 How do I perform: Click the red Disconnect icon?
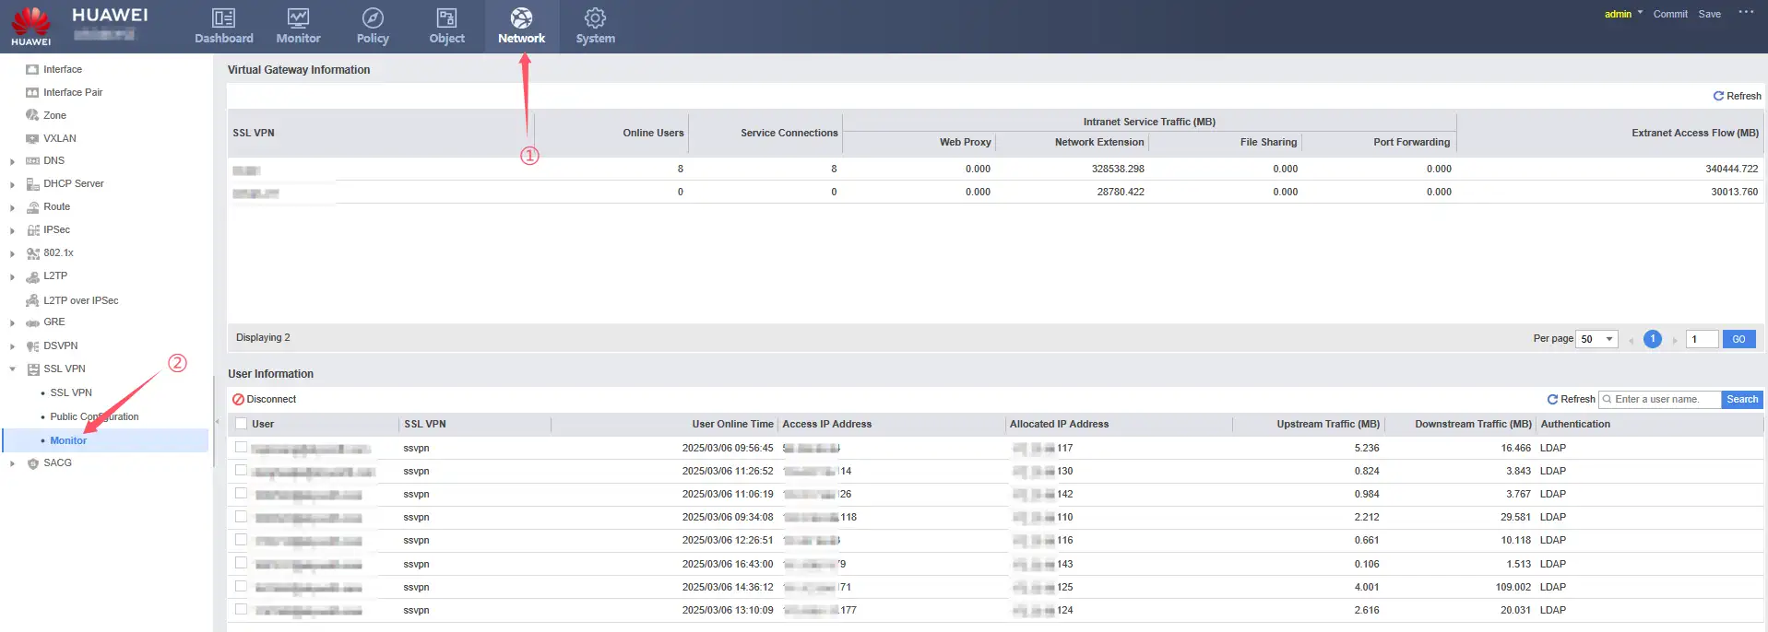(x=238, y=400)
